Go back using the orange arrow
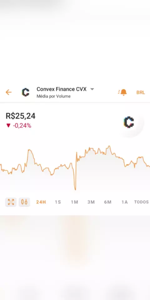This screenshot has width=150, height=300. (9, 92)
